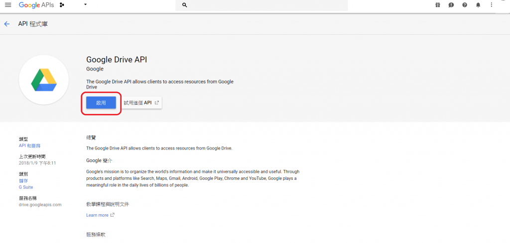Click the Google Drive API title
510x243 pixels.
click(117, 60)
